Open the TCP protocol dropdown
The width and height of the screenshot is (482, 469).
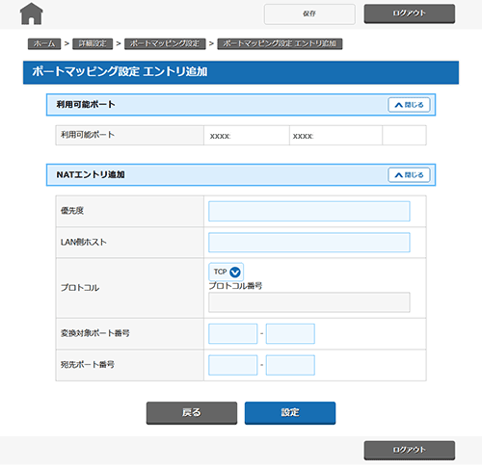[x=227, y=272]
